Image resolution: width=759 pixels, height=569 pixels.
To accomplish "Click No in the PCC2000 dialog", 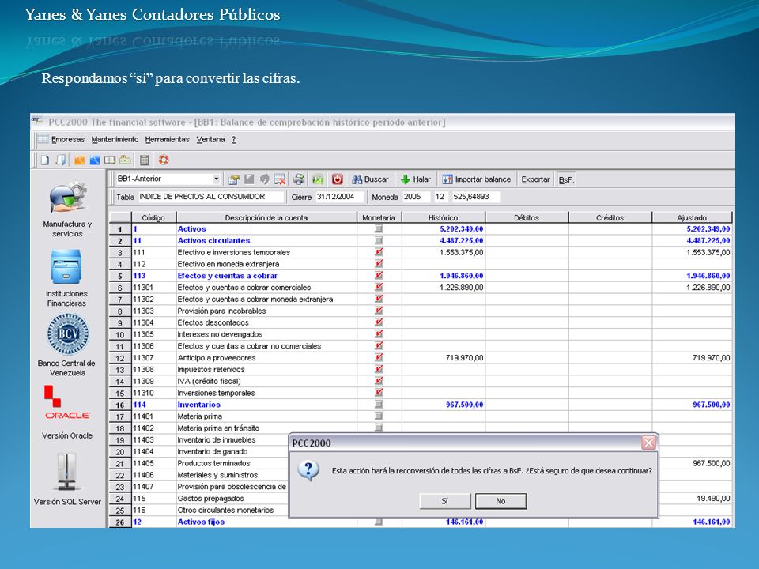I will (500, 501).
